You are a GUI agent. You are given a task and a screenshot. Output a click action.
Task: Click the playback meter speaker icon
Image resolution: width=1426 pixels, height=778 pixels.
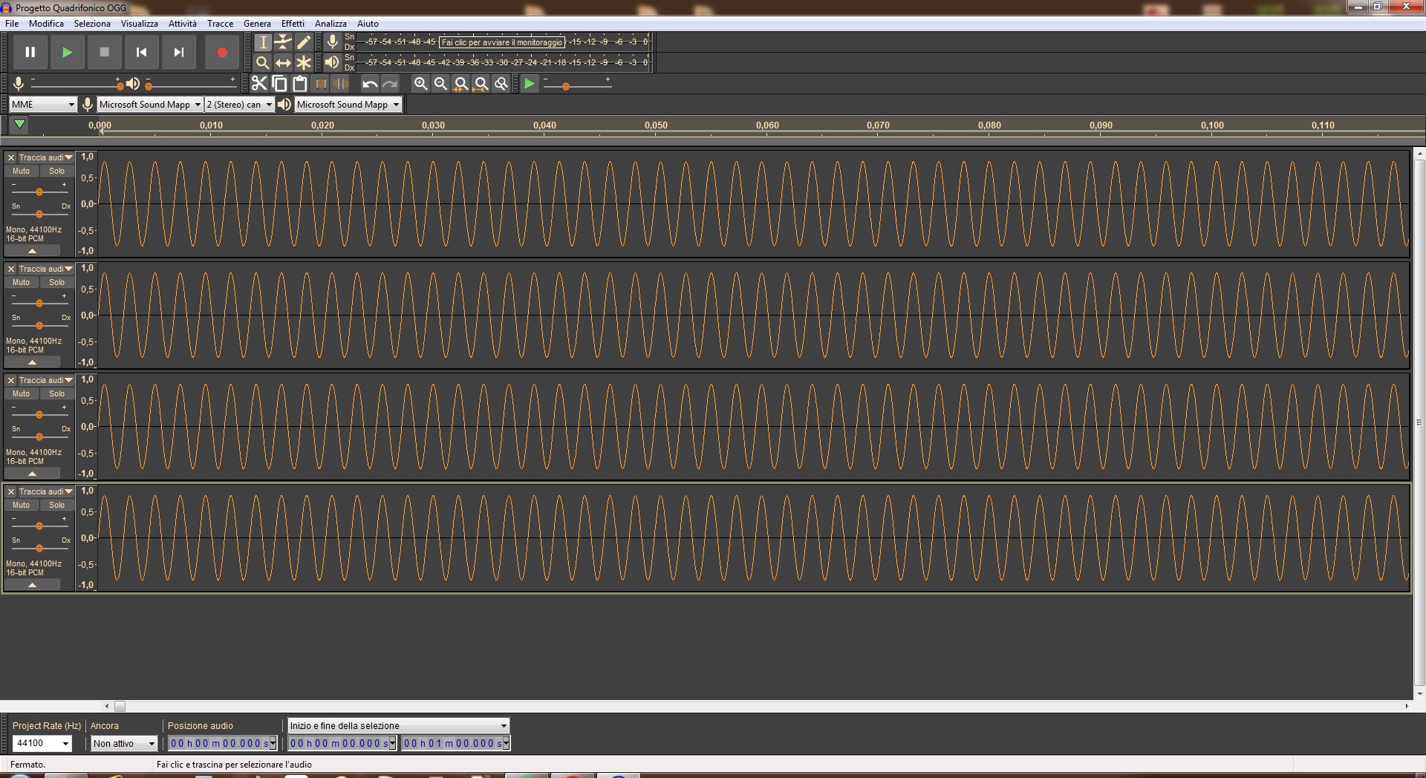[x=332, y=62]
